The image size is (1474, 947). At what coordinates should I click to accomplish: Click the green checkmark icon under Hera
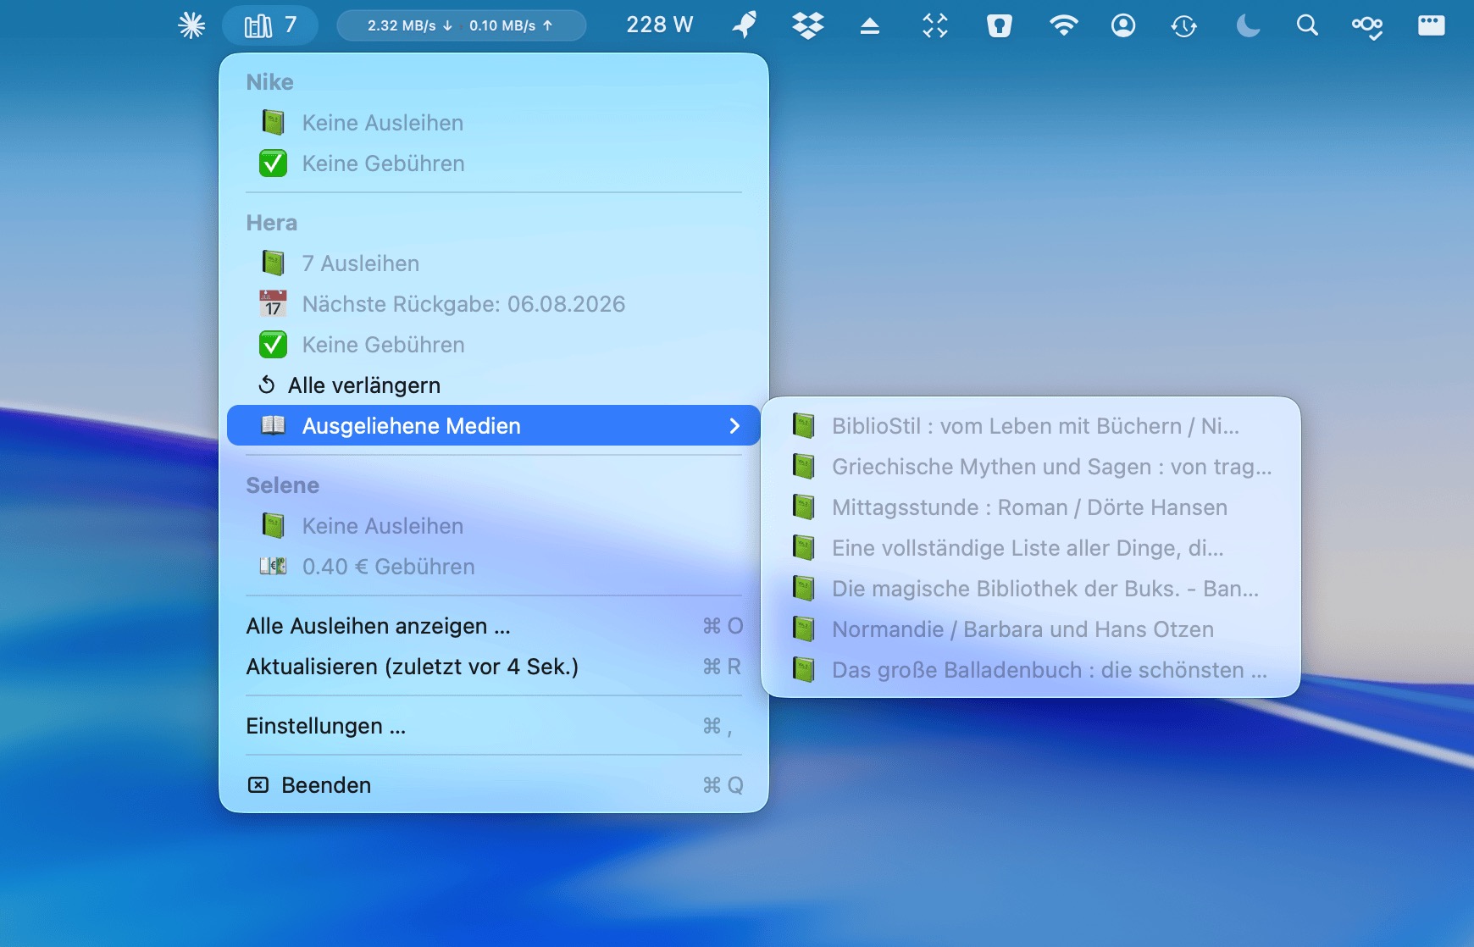pos(273,345)
